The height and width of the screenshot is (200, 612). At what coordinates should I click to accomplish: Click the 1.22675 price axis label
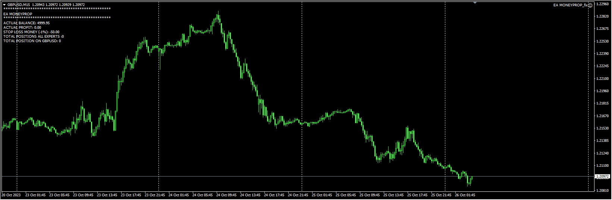click(603, 29)
